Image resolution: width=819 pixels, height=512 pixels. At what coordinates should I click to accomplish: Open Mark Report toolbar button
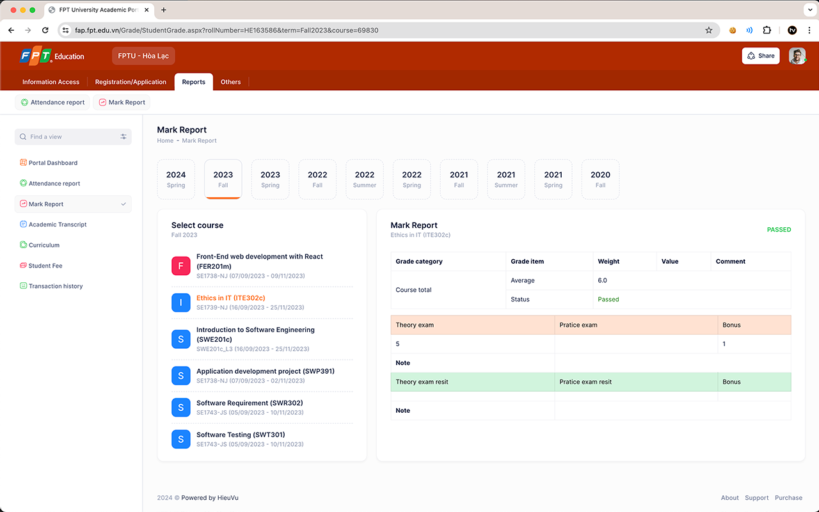122,102
